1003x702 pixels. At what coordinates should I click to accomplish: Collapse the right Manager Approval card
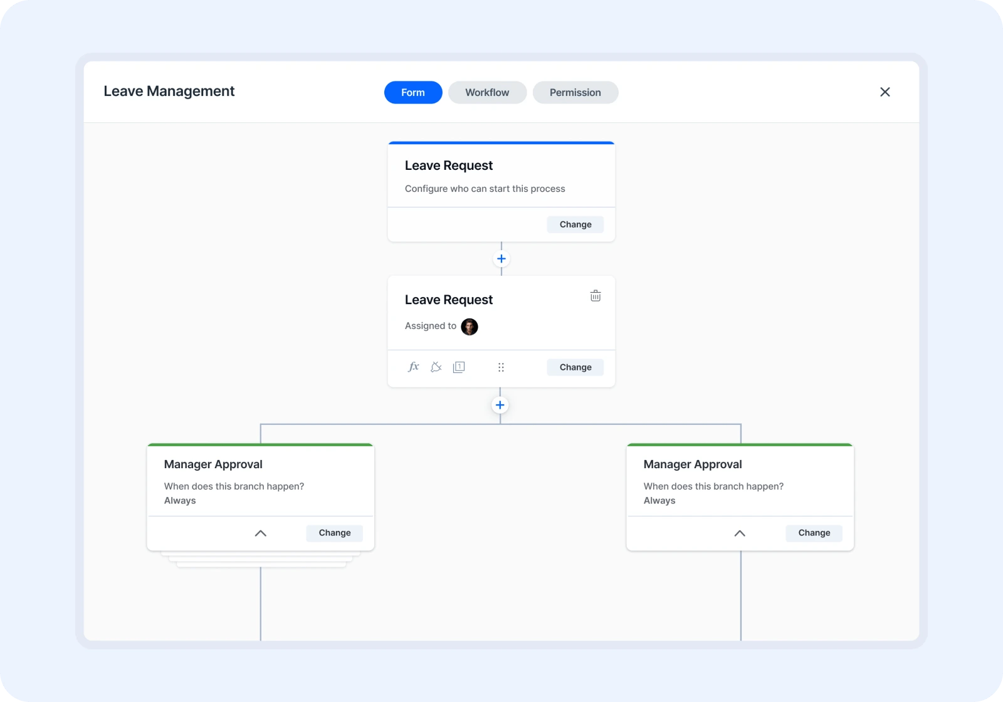pos(739,533)
